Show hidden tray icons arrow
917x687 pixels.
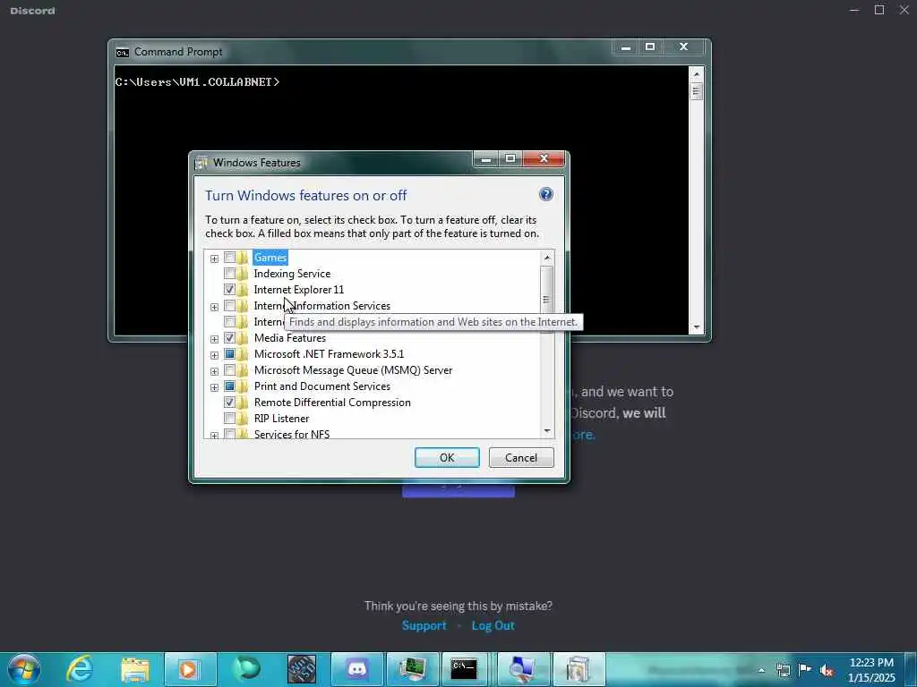point(761,670)
